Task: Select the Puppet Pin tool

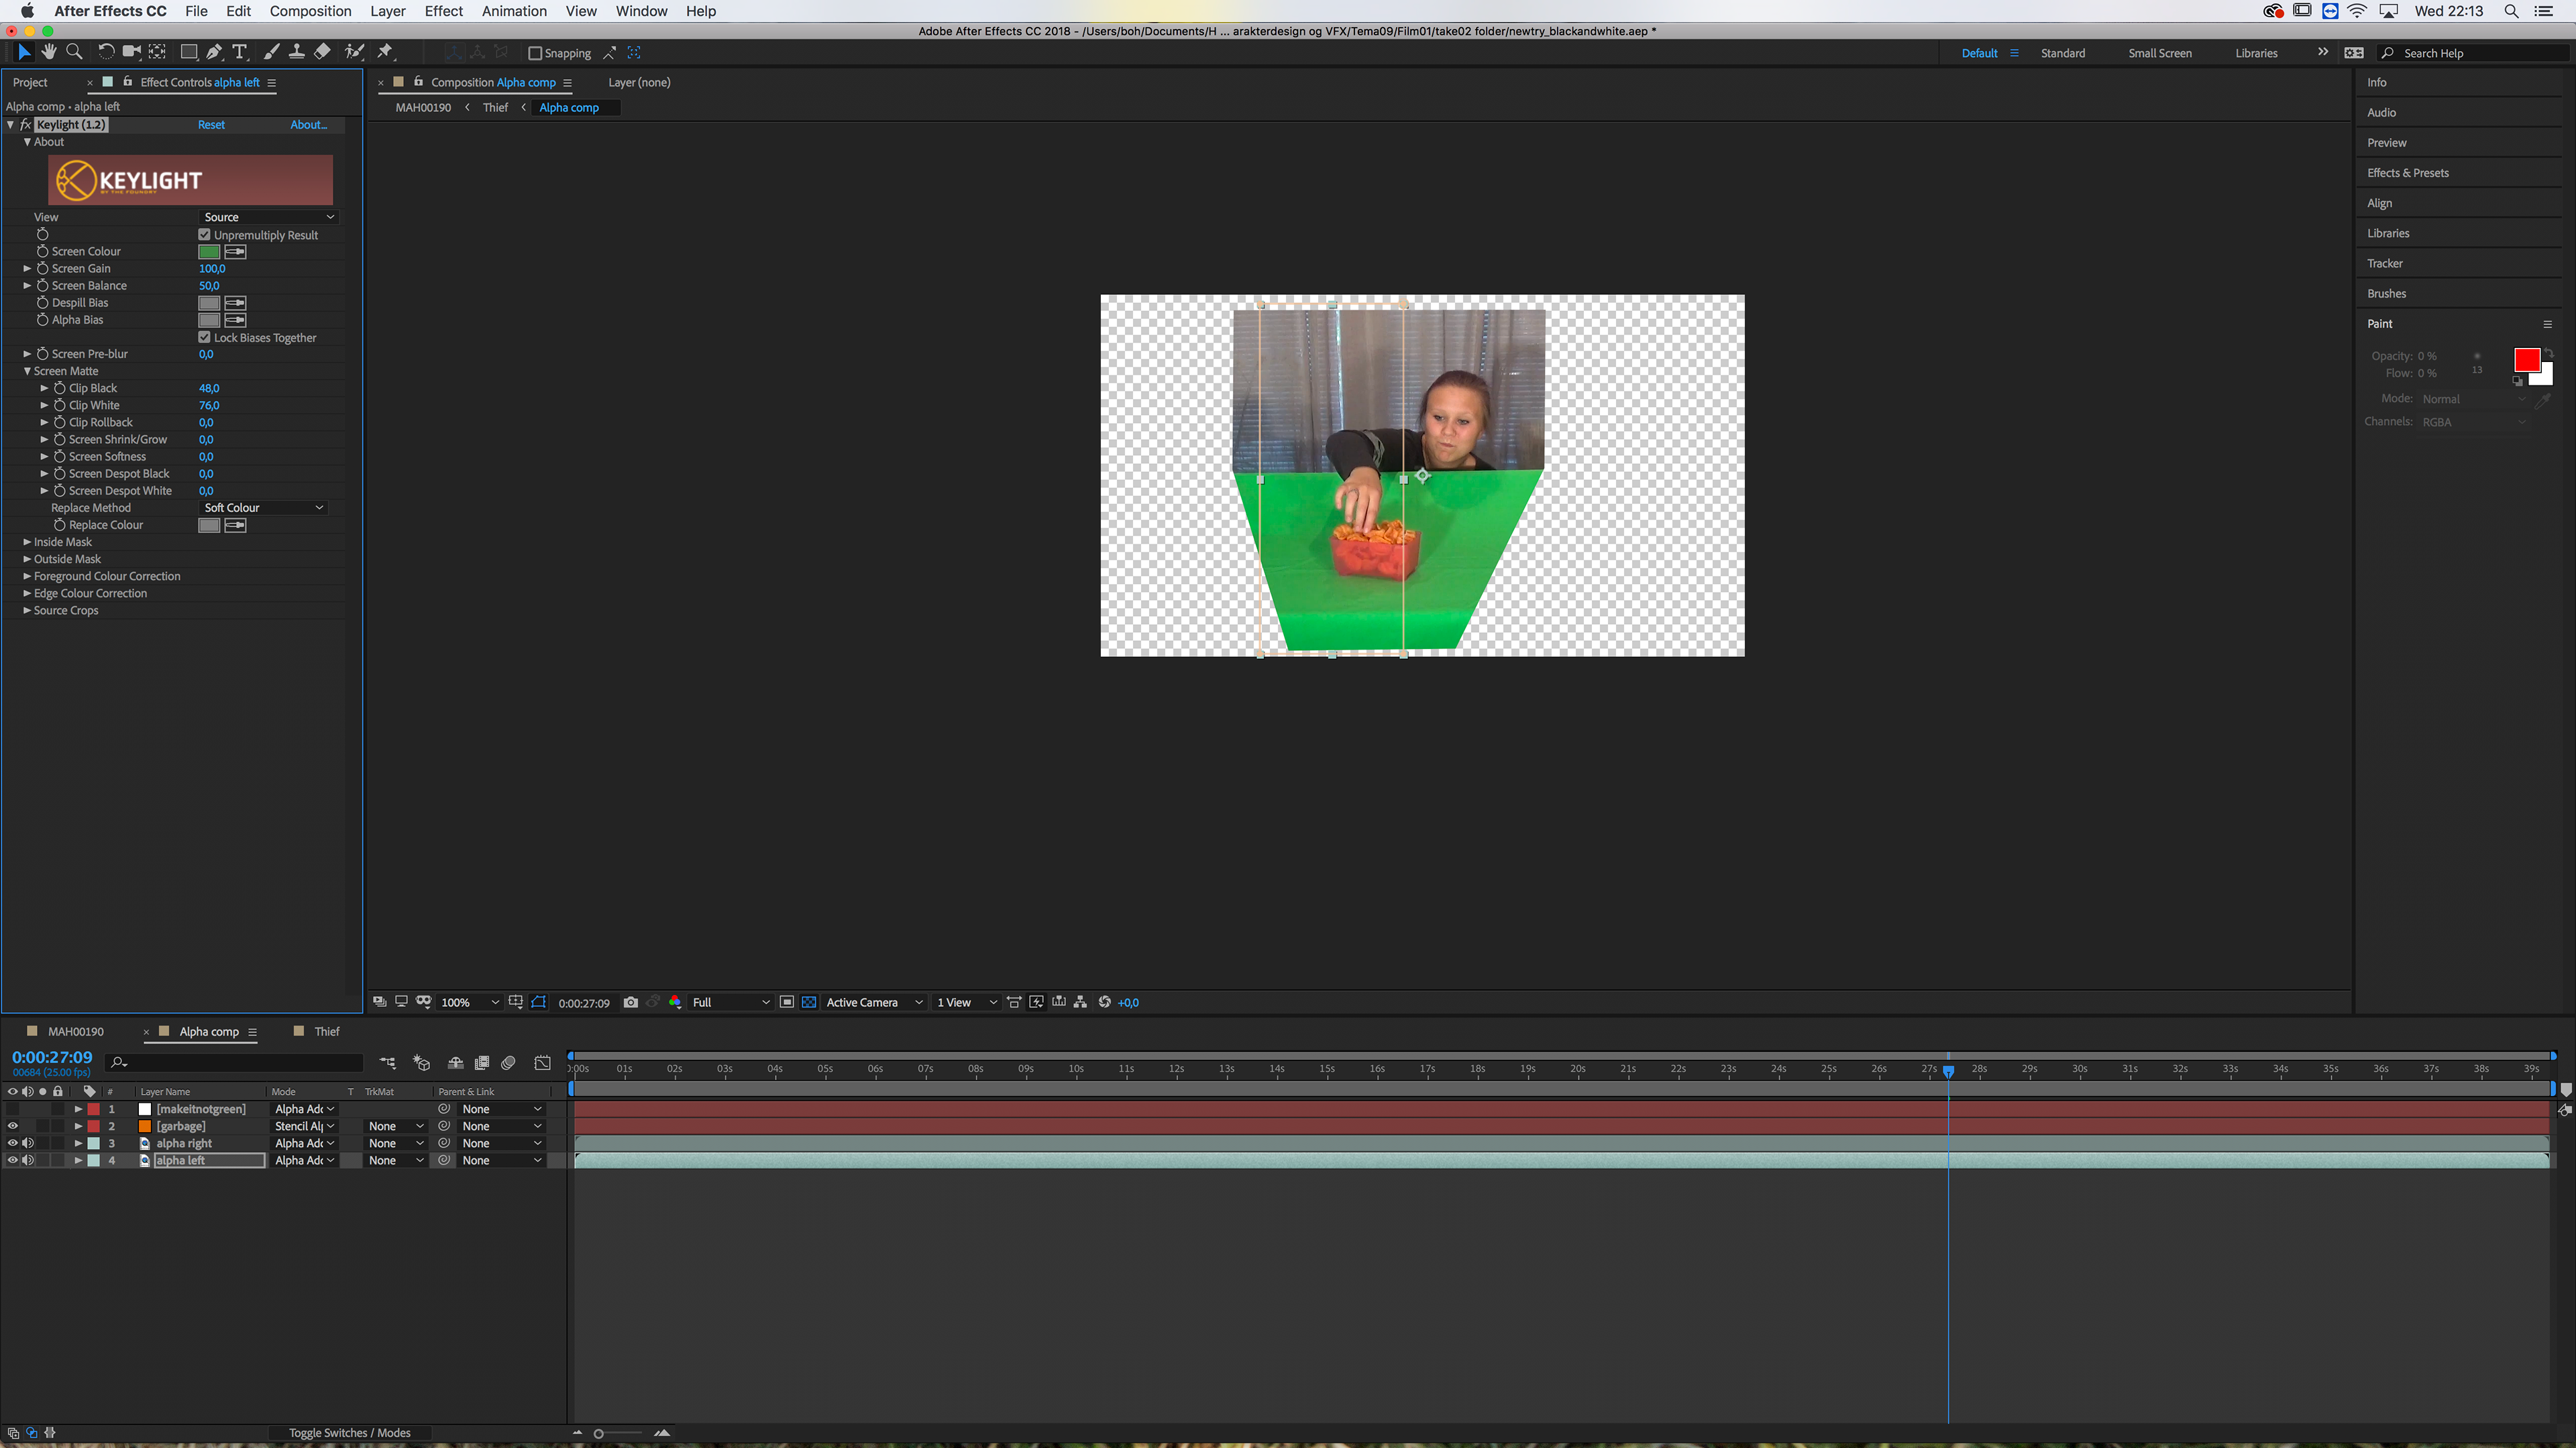Action: (x=385, y=52)
